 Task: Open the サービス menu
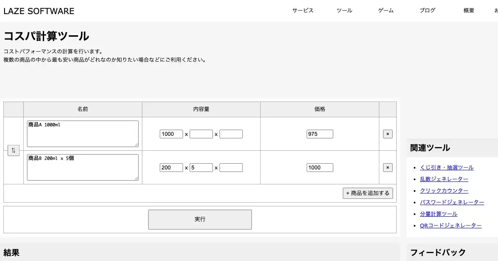303,11
